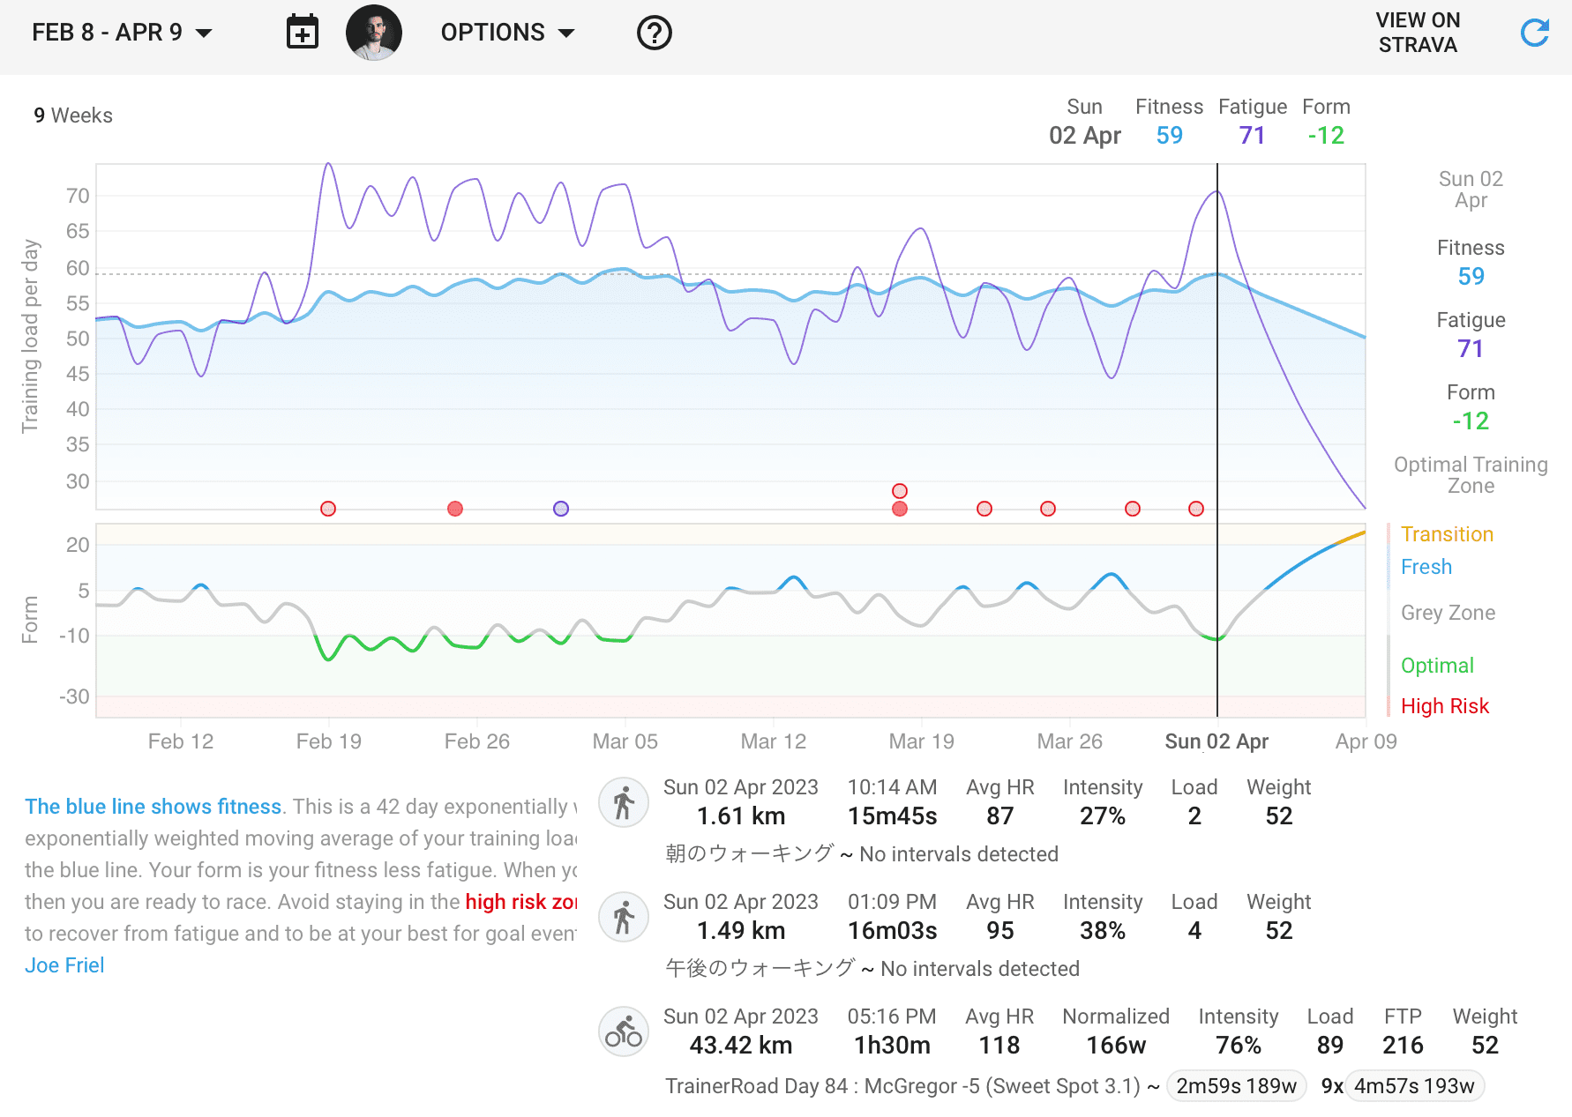Click the TrainerRoad Day 84 McGregor title
Screen dimensions: 1572x1117
click(x=902, y=1086)
